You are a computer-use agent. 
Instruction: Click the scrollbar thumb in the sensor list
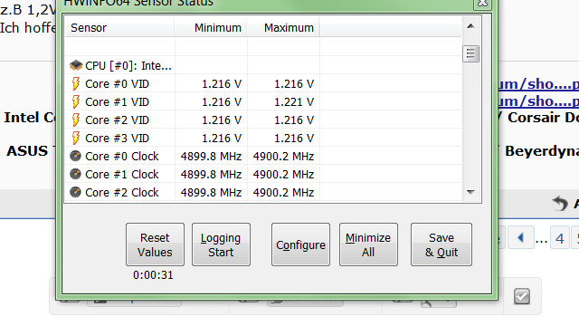(x=470, y=54)
